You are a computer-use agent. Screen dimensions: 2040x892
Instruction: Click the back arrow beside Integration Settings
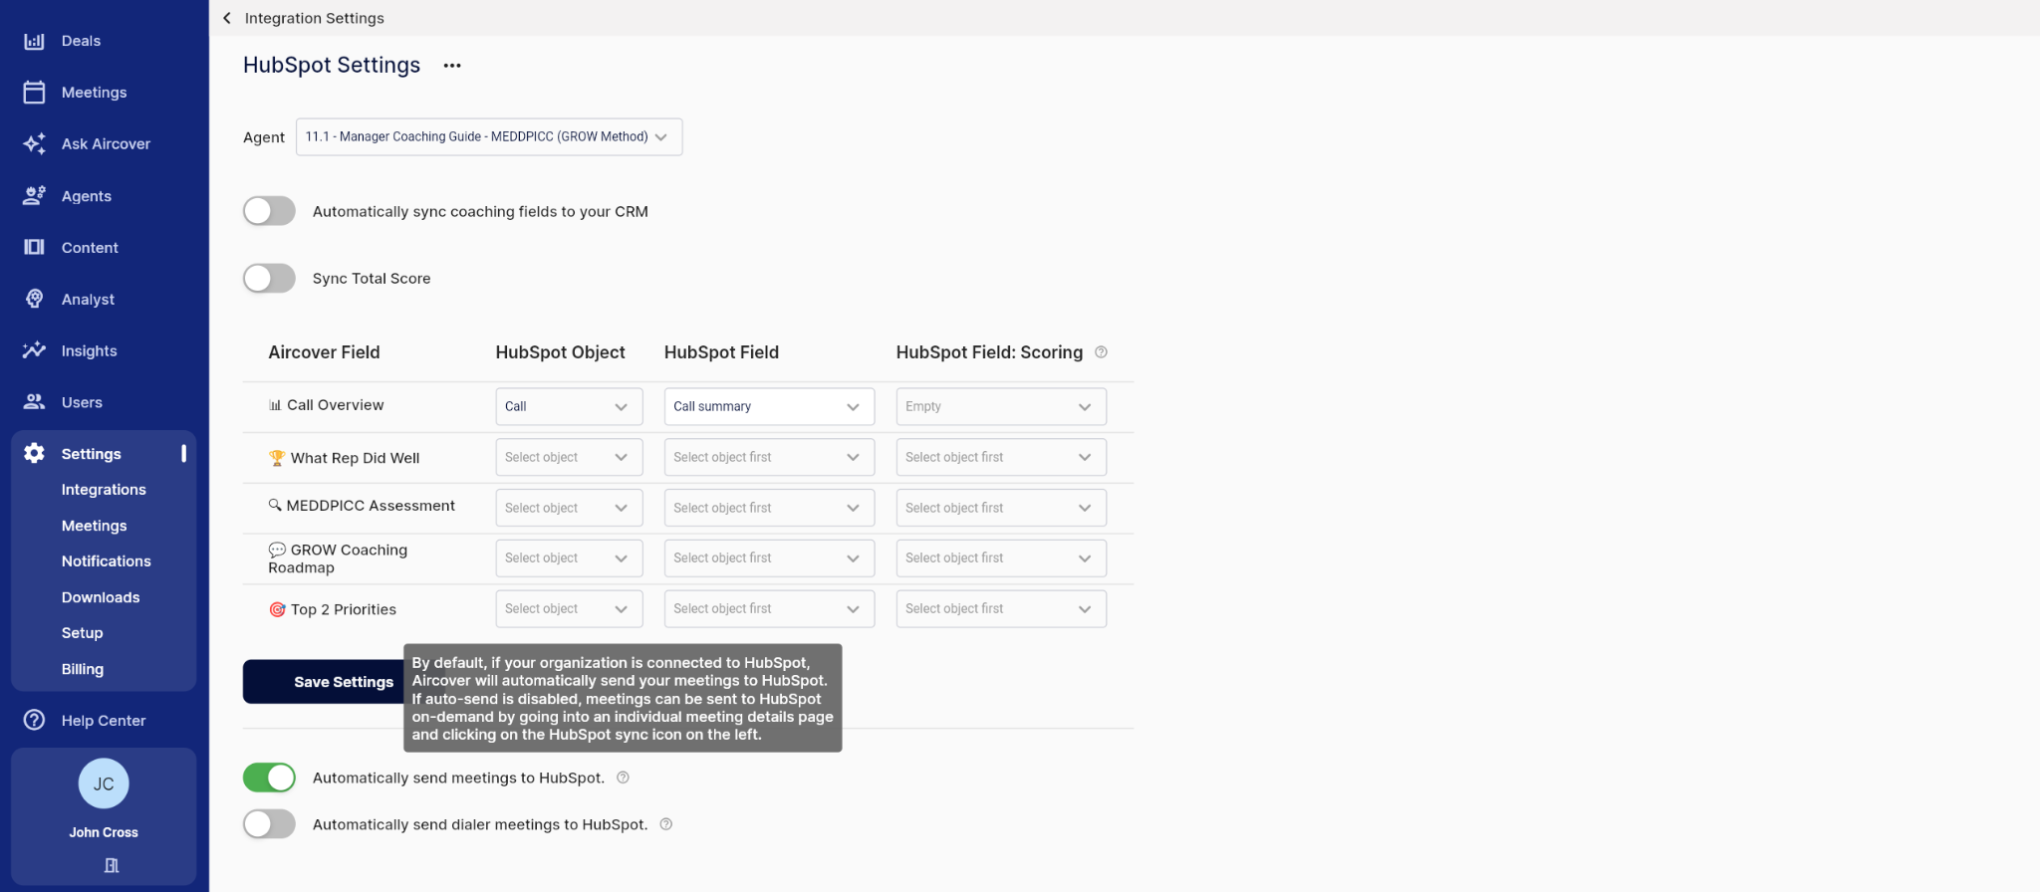click(x=227, y=18)
